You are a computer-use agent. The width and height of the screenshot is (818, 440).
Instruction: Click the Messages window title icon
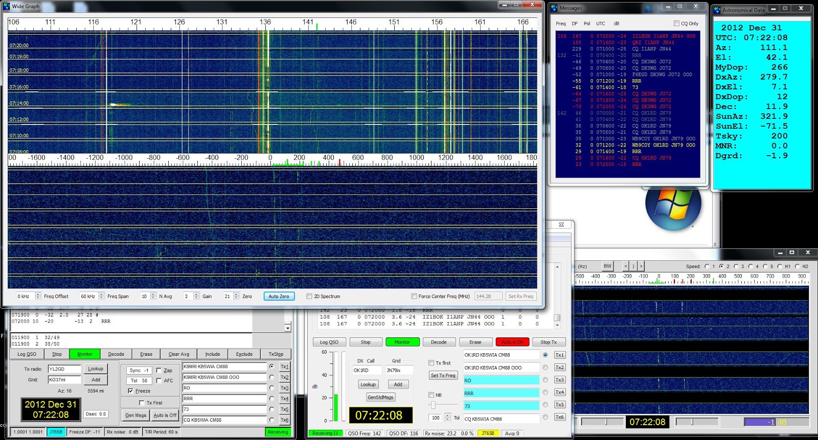(554, 8)
